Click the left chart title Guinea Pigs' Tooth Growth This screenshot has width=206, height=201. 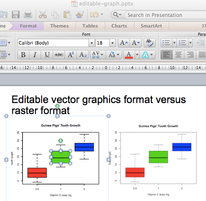pyautogui.click(x=61, y=126)
